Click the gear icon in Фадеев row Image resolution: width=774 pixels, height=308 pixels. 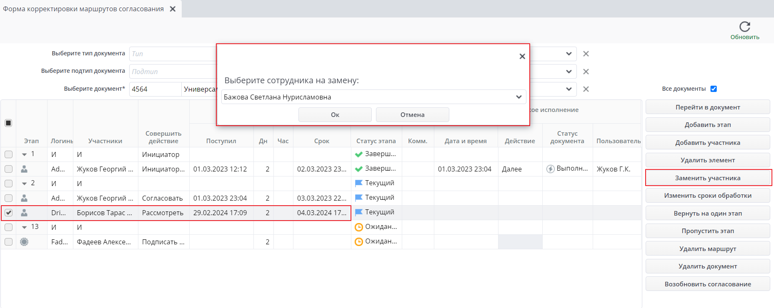pos(24,242)
